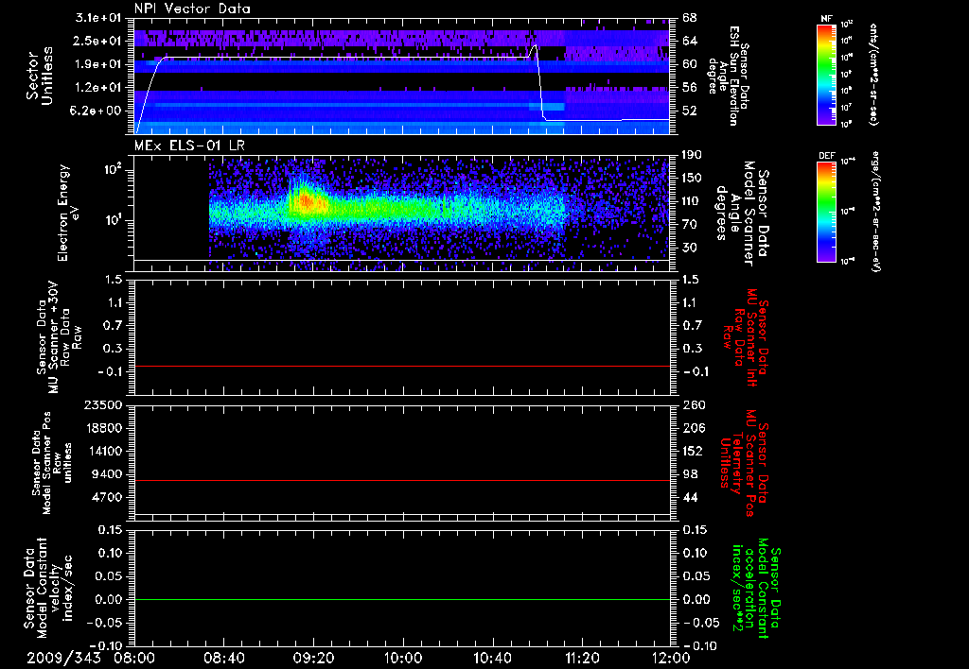Screen dimensions: 969x669
Task: Click the "Sector Unitless" axis label
Action: [x=39, y=76]
